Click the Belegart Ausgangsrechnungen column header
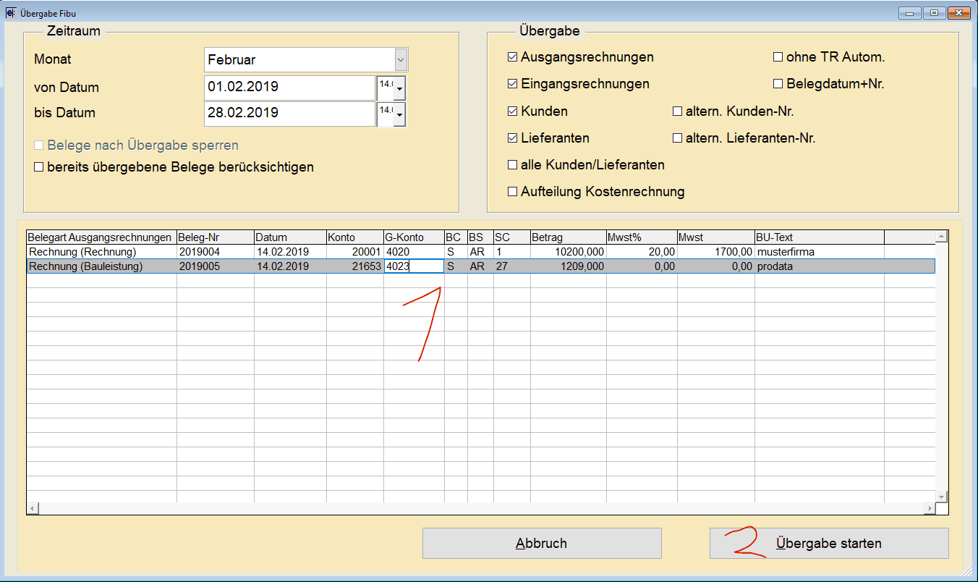 pos(101,237)
